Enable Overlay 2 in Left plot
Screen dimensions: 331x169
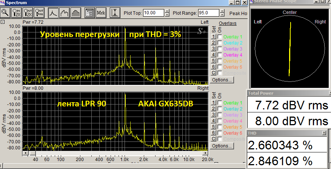220,43
